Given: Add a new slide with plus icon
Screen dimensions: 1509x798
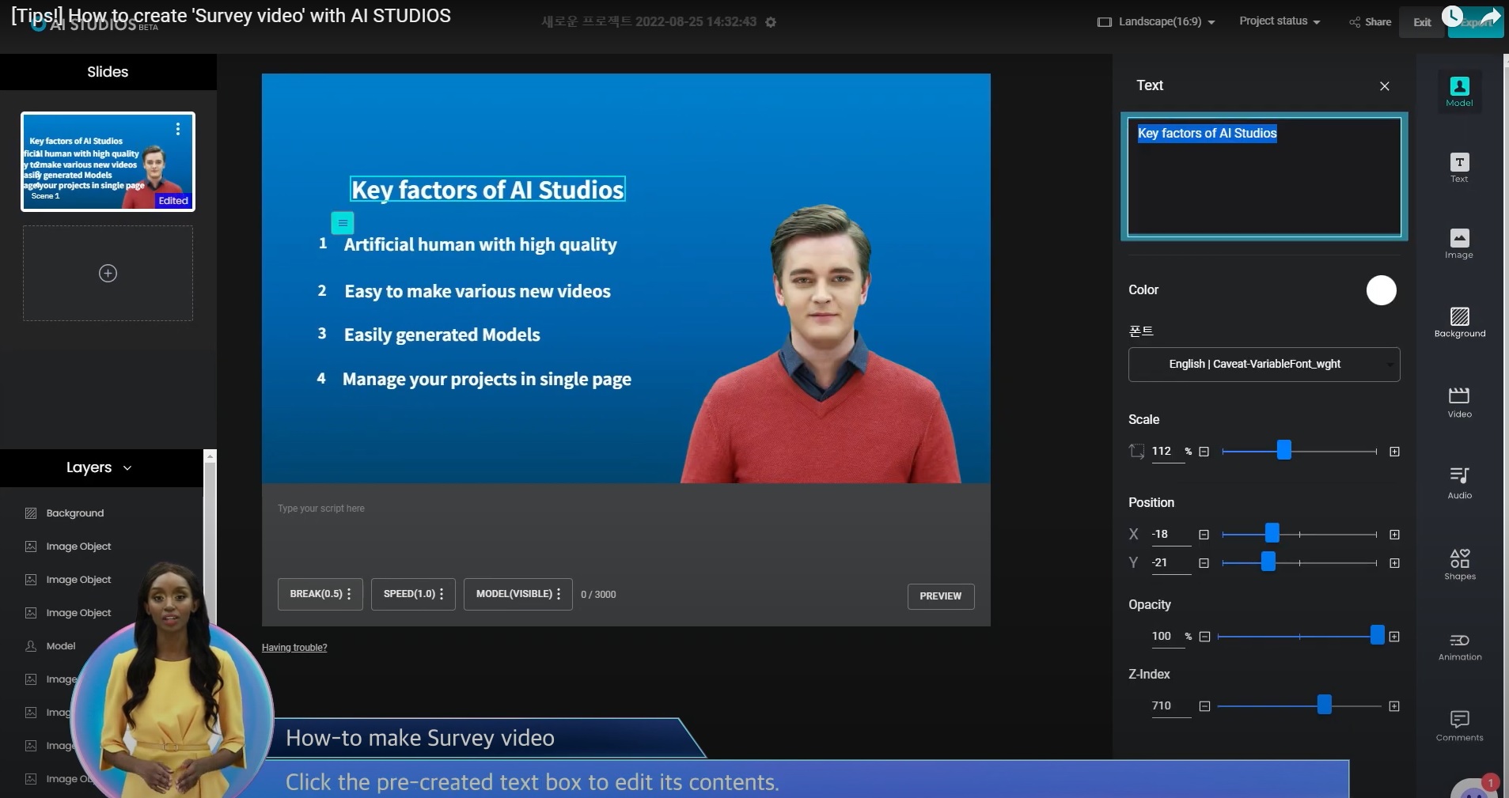Looking at the screenshot, I should point(108,273).
